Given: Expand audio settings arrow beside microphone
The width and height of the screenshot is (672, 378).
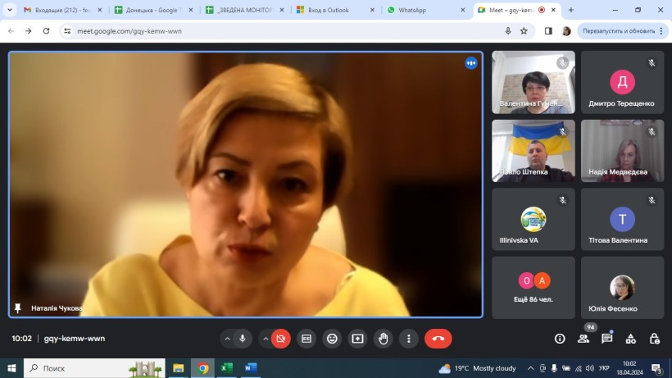Looking at the screenshot, I should tap(227, 339).
